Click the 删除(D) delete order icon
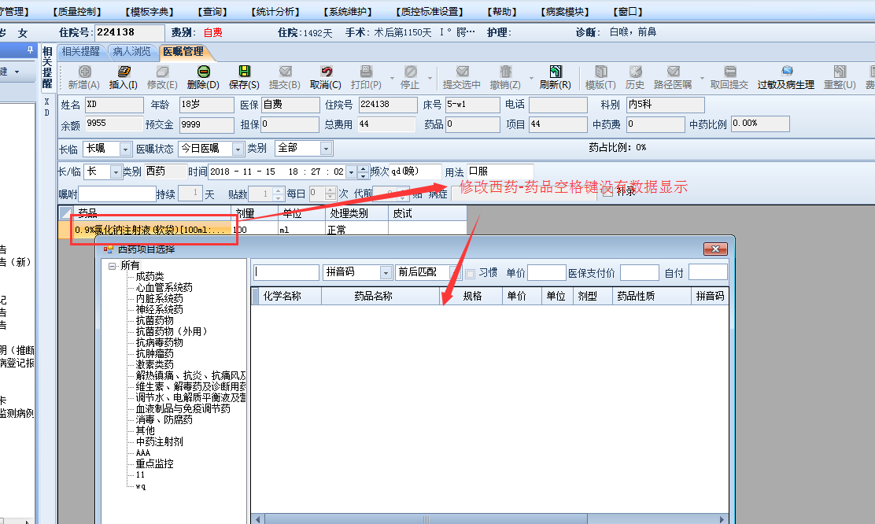Image resolution: width=875 pixels, height=524 pixels. (x=204, y=72)
